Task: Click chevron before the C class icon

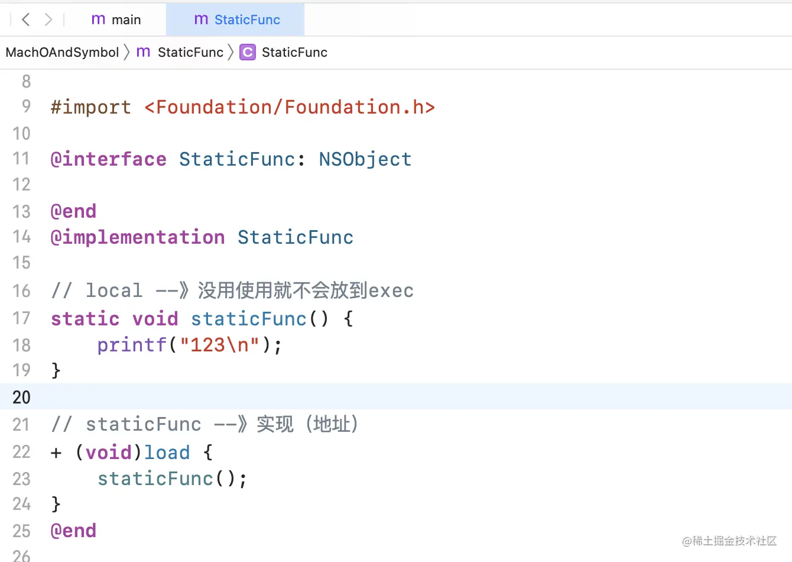Action: [x=231, y=52]
